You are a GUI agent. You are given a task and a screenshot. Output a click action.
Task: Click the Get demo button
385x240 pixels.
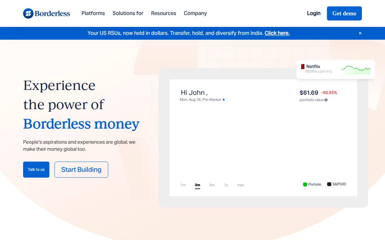click(344, 13)
